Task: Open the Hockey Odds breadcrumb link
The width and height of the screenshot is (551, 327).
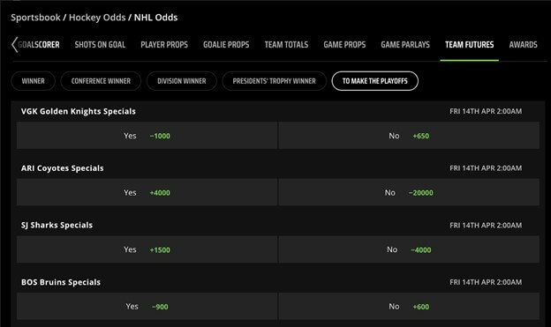Action: [97, 18]
